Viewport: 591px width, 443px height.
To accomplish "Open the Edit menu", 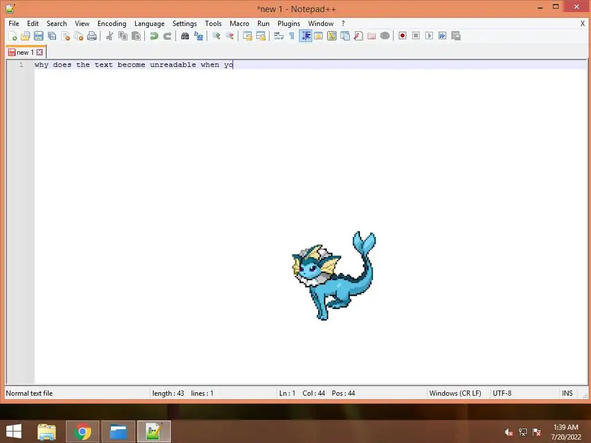I will [33, 23].
